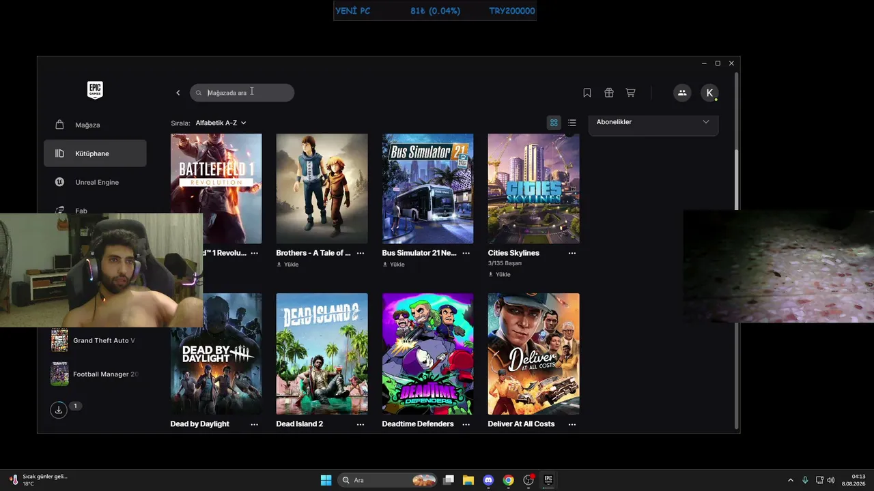Open Task View on taskbar
The image size is (874, 491).
tap(449, 480)
